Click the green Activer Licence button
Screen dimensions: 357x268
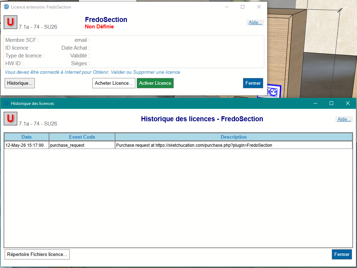pyautogui.click(x=155, y=83)
